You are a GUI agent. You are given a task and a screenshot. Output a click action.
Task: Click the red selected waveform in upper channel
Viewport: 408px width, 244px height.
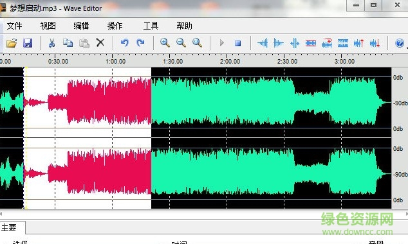(109, 101)
